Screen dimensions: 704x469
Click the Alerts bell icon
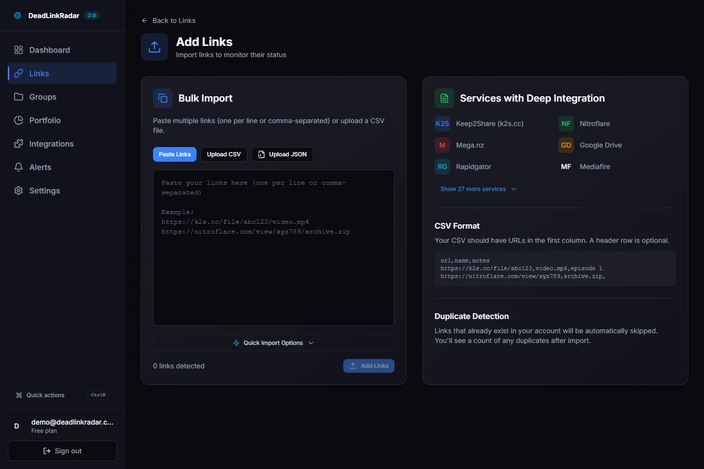(19, 167)
